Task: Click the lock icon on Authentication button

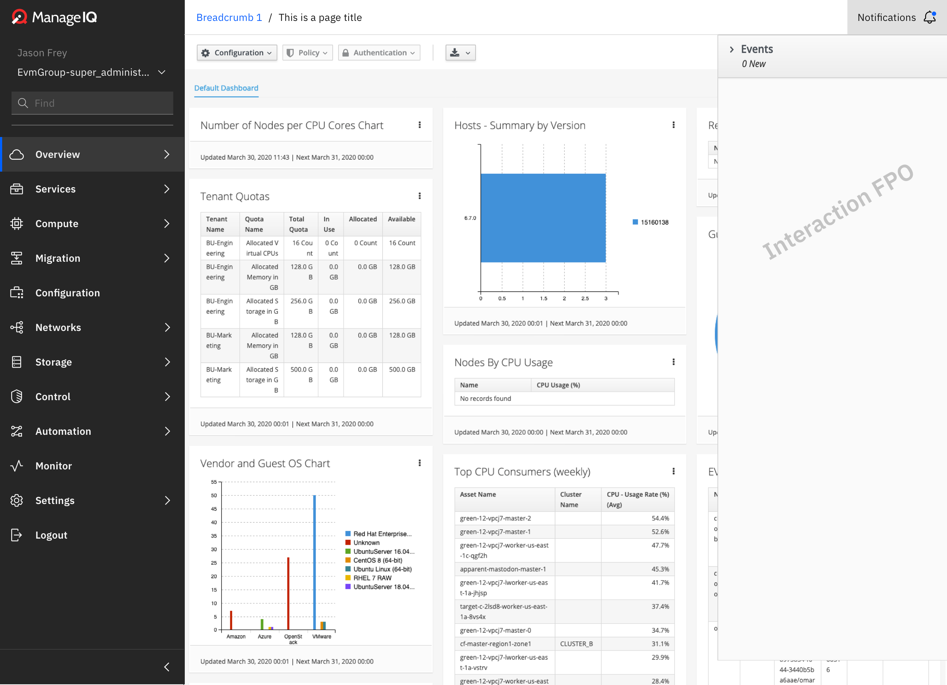Action: click(346, 53)
